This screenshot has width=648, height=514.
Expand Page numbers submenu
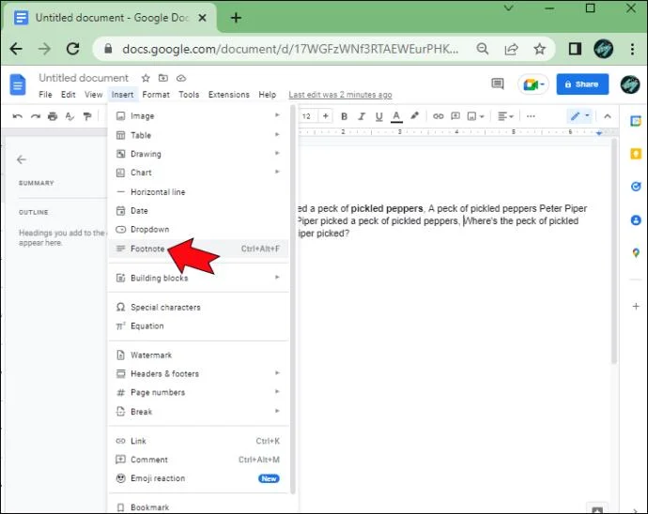pyautogui.click(x=198, y=392)
